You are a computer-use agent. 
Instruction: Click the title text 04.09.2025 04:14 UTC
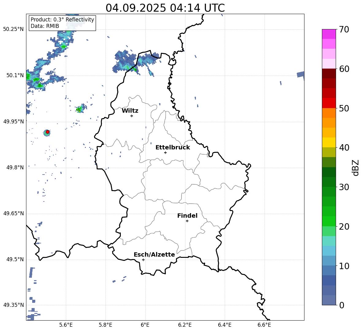pos(165,8)
